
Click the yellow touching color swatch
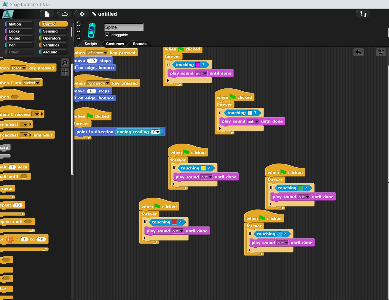[x=203, y=168]
